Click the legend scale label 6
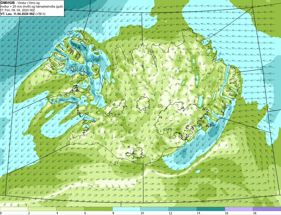The height and width of the screenshot is (215, 281). click(85, 213)
